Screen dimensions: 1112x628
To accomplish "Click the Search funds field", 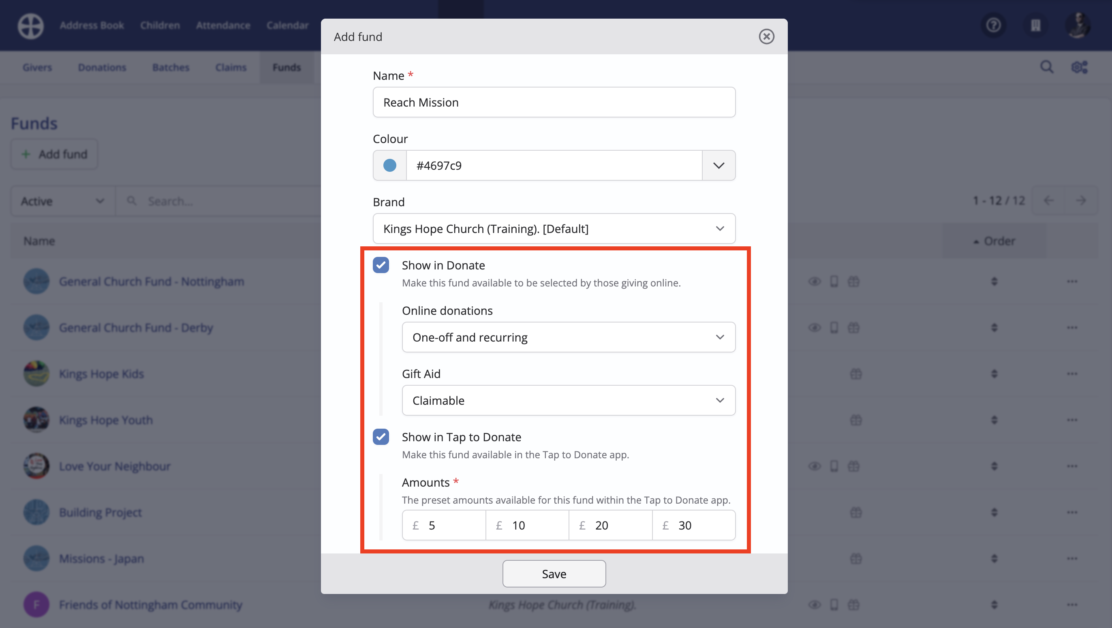I will click(218, 201).
